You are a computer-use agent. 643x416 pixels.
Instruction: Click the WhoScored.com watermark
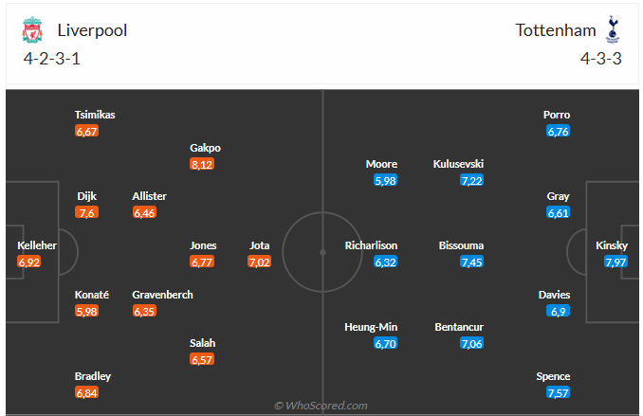[321, 406]
